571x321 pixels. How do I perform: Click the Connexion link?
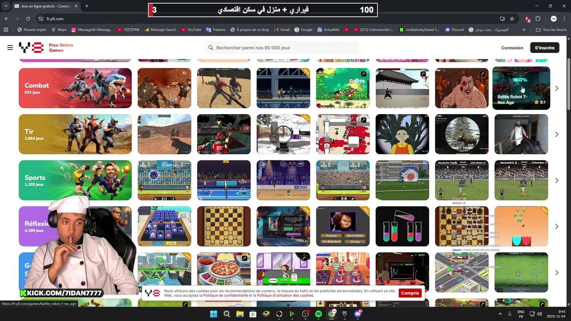(x=512, y=48)
